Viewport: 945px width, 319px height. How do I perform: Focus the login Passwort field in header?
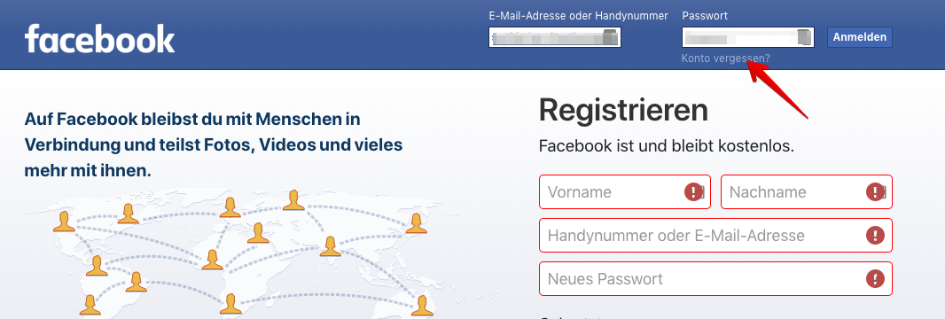pos(748,37)
